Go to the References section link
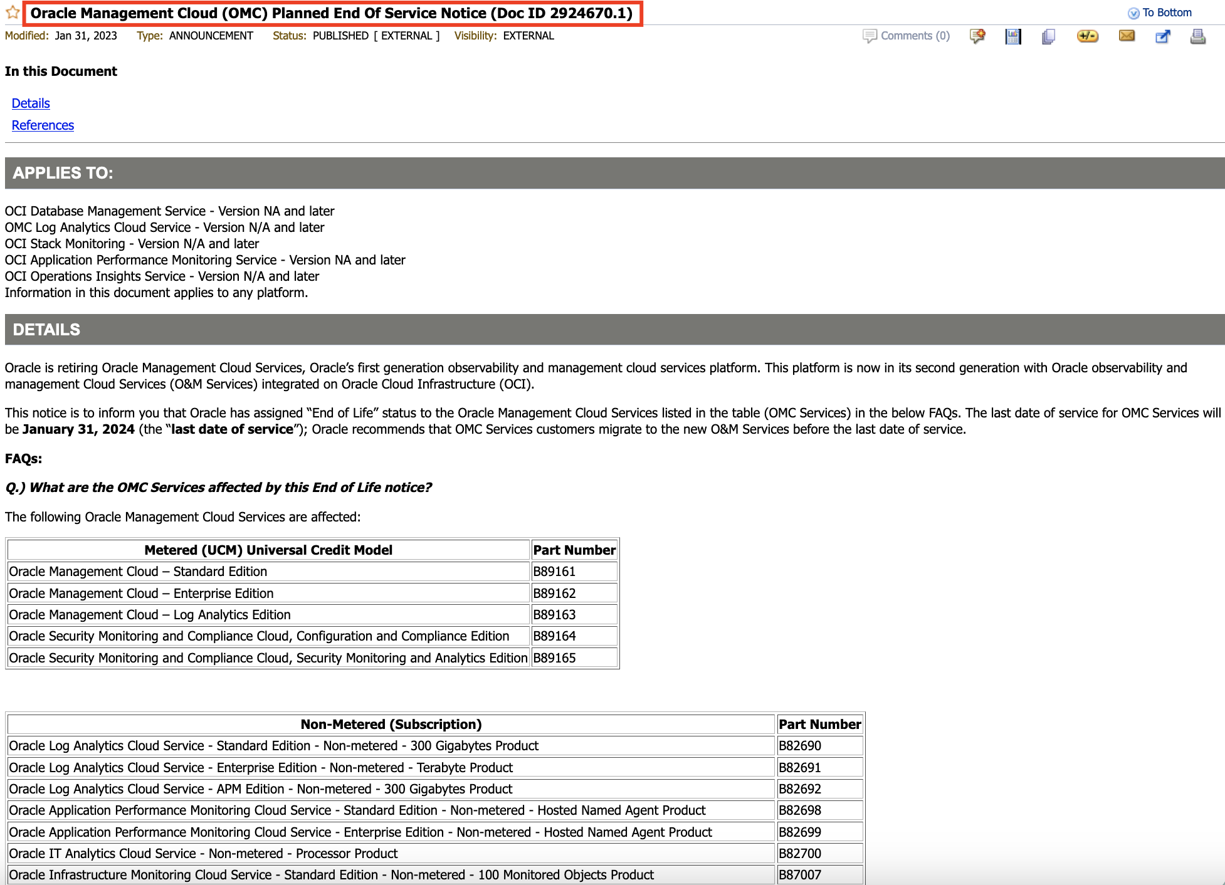This screenshot has width=1225, height=885. tap(43, 125)
